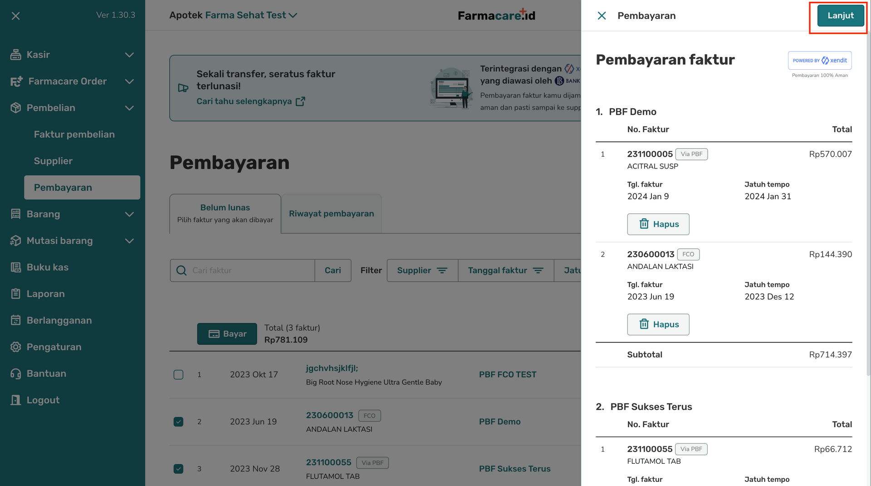Click the Barang inventory icon
The width and height of the screenshot is (871, 486).
[16, 214]
